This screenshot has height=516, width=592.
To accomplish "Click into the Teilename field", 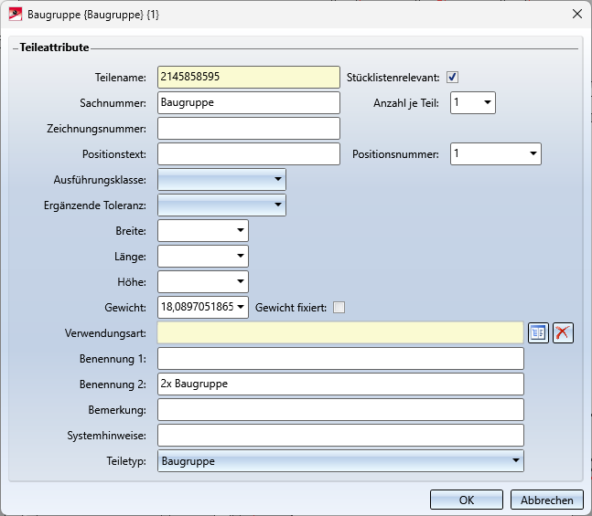I will [x=249, y=78].
